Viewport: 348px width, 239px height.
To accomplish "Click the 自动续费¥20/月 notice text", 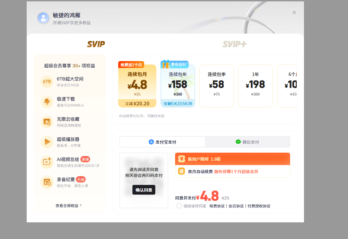I will 142,116.
